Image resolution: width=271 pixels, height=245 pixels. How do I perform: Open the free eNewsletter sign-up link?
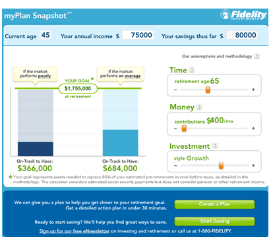[75, 231]
